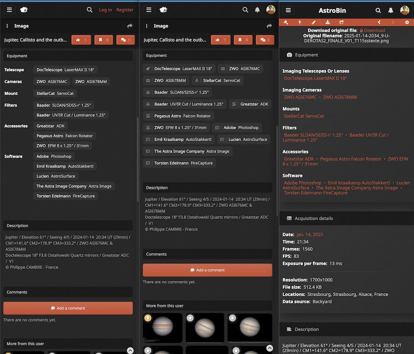Click the AstroBin logo in the left panel

coord(24,10)
